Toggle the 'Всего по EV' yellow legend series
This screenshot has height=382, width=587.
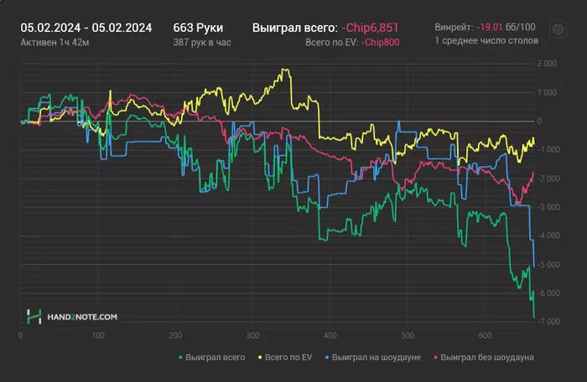coord(285,358)
